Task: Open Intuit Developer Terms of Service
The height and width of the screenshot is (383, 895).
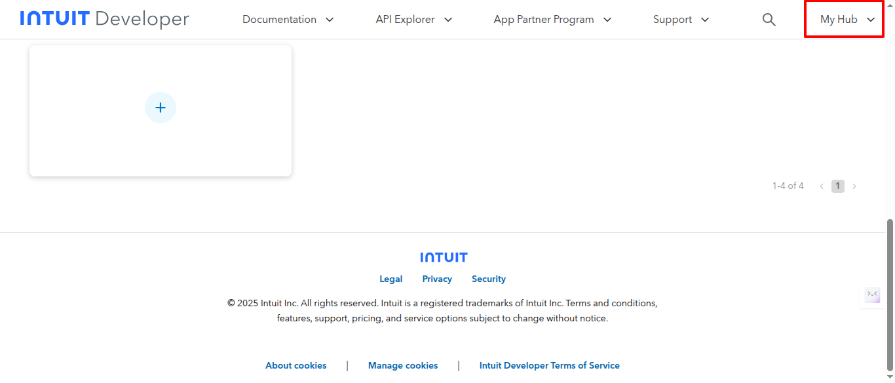Action: coord(549,365)
